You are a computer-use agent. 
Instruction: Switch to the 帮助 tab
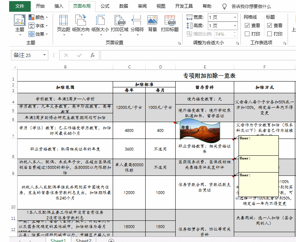pyautogui.click(x=207, y=6)
